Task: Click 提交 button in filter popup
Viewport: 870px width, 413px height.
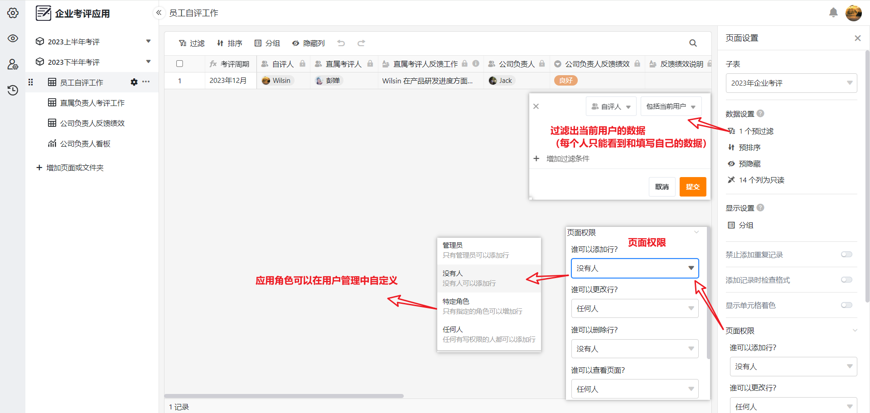Action: click(692, 187)
